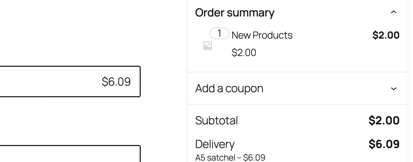Expand the Add a coupon chevron

coord(394,88)
